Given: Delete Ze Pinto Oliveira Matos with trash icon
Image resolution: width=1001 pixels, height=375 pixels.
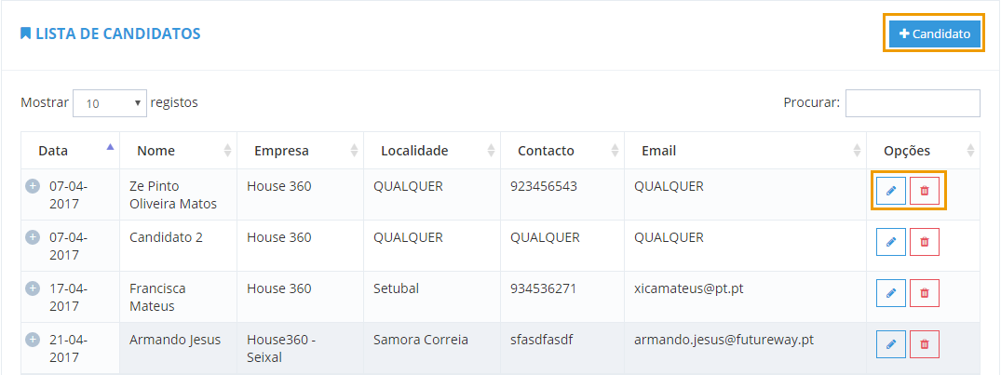Looking at the screenshot, I should (x=925, y=190).
